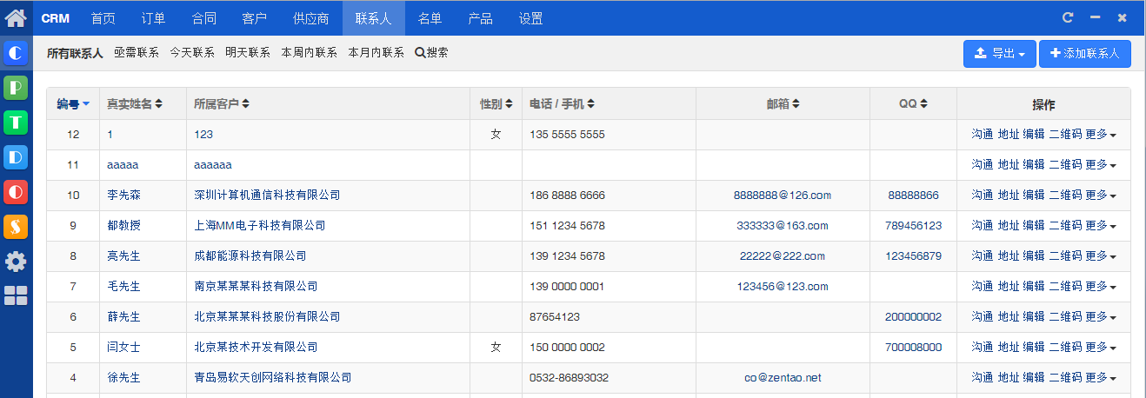The width and height of the screenshot is (1146, 398).
Task: Sort the table by 性别 column
Action: (496, 104)
